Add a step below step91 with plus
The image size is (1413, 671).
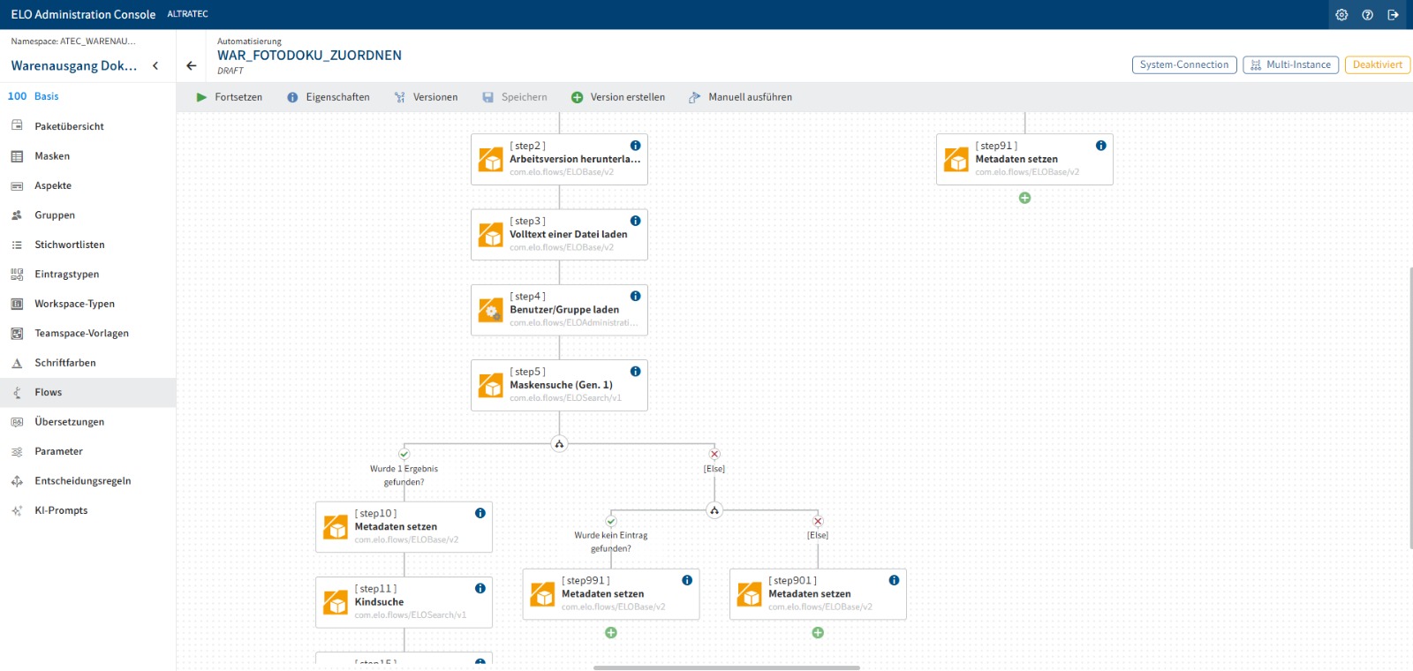point(1024,198)
